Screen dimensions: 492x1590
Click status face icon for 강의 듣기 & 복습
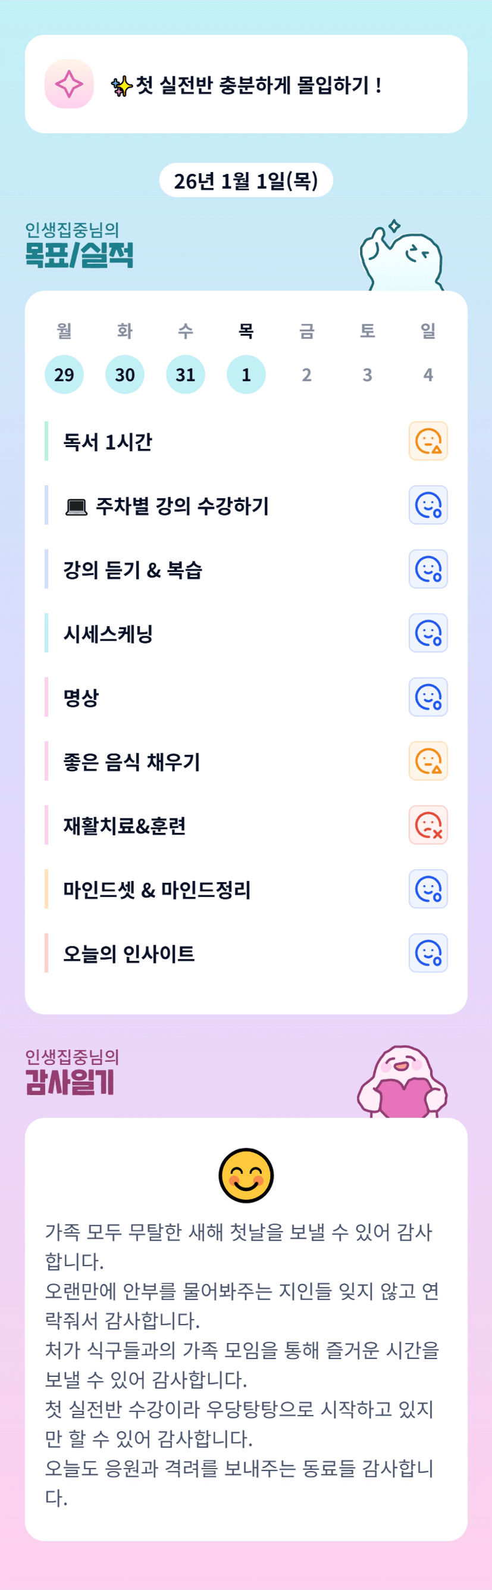click(x=428, y=569)
